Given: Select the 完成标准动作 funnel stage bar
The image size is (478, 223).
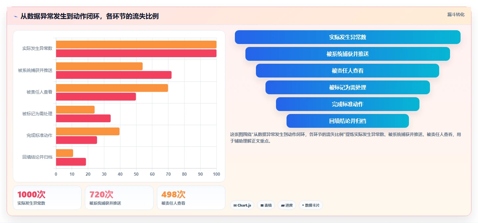Looking at the screenshot, I should pos(347,104).
